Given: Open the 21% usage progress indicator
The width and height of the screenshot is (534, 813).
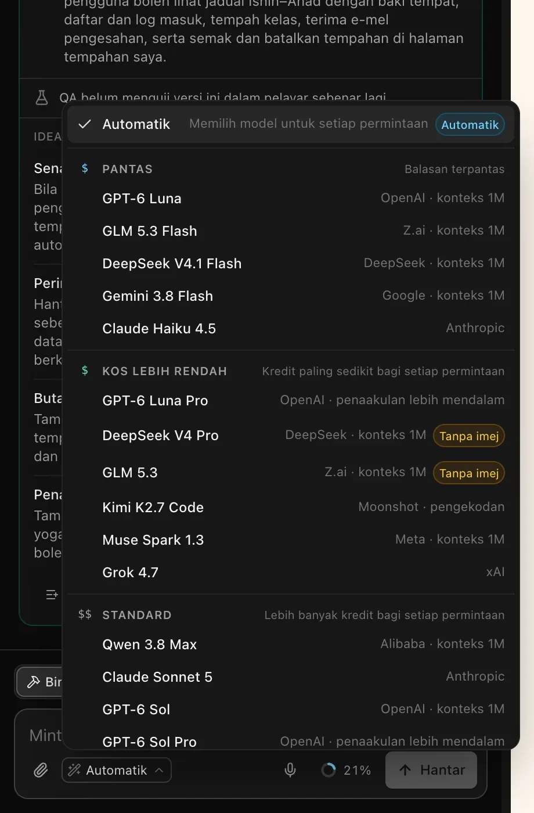Looking at the screenshot, I should 346,770.
